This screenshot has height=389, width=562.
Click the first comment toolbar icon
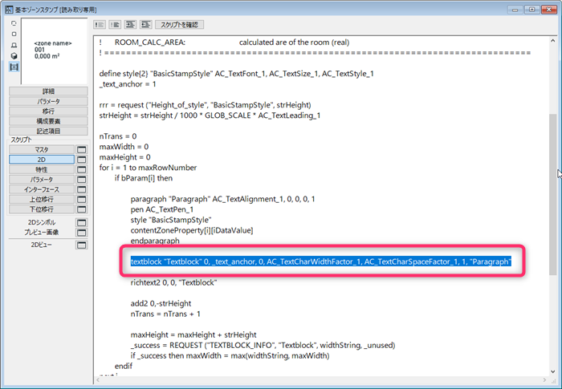(100, 24)
